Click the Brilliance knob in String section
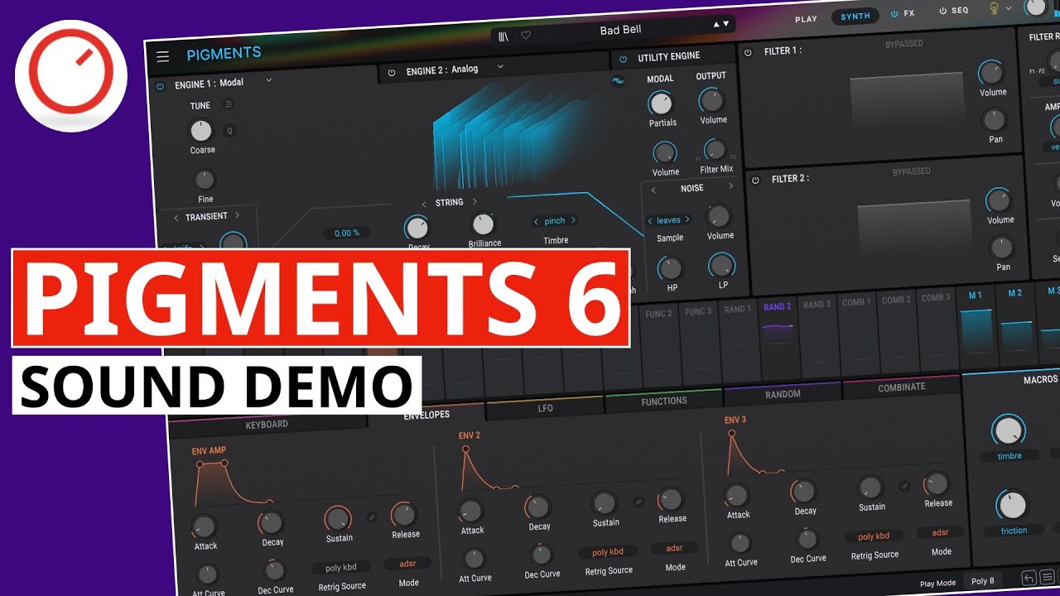Viewport: 1060px width, 596px height. click(x=483, y=223)
